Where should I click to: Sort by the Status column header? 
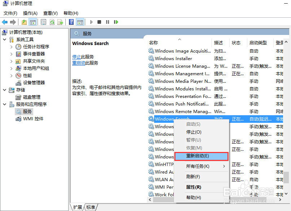click(238, 43)
